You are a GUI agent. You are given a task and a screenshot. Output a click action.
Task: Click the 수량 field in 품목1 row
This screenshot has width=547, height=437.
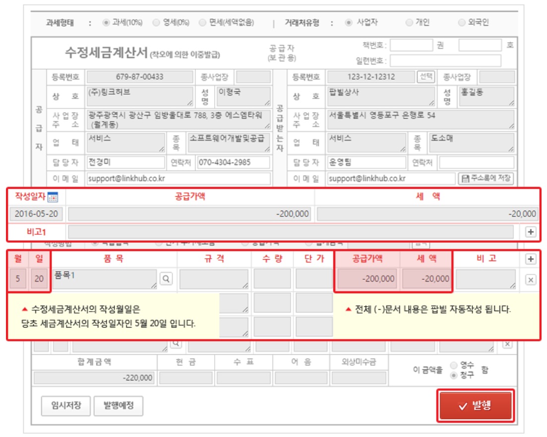pyautogui.click(x=272, y=278)
